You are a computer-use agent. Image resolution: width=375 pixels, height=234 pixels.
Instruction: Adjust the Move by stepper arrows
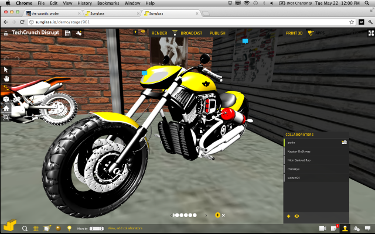pyautogui.click(x=102, y=229)
